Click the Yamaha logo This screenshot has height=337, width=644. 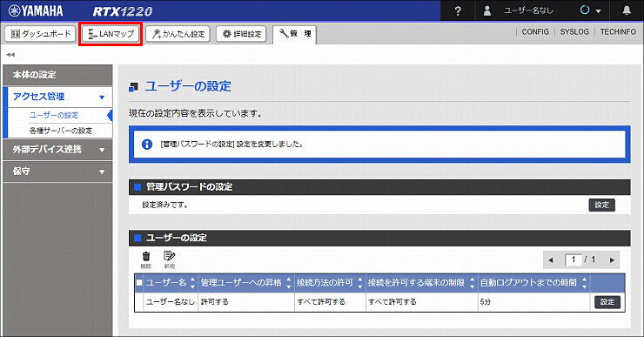tap(36, 10)
